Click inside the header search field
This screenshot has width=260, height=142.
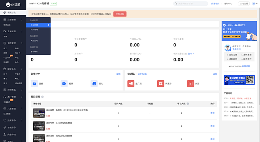click(x=191, y=4)
